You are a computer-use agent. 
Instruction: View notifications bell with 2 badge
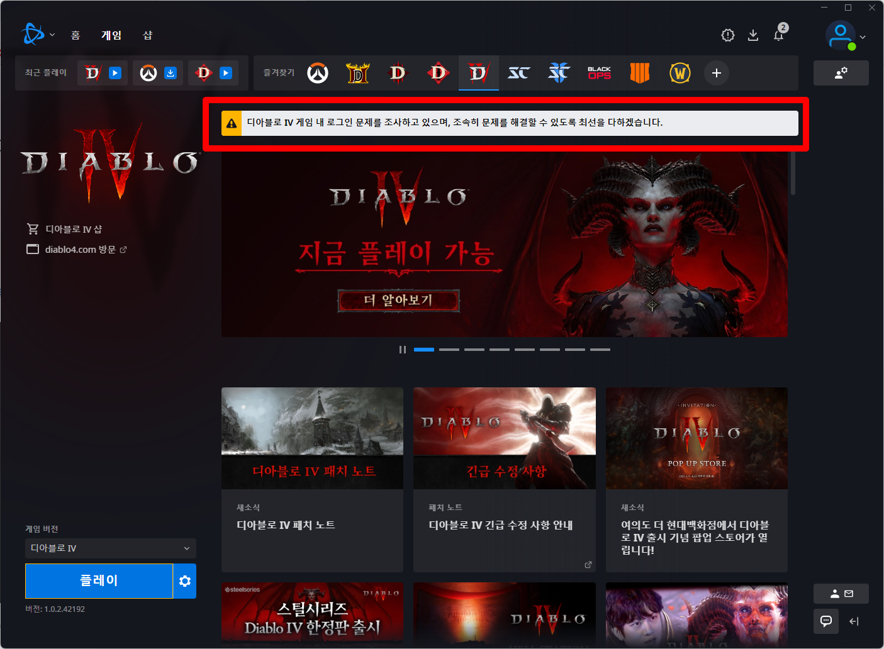[x=779, y=33]
